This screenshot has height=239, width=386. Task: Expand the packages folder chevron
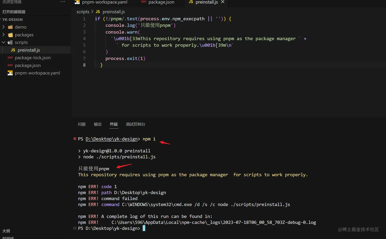[4, 34]
